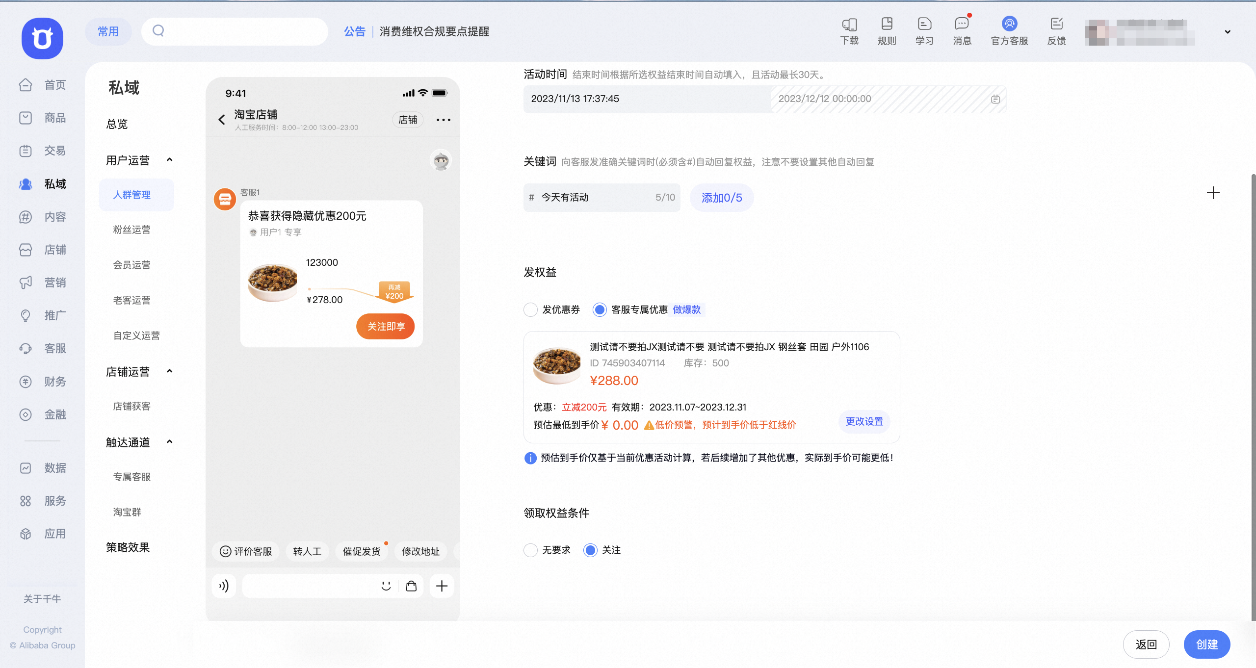Click 常用 button in top bar

[108, 31]
